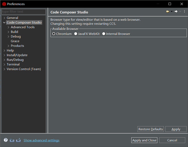Screen dimensions: 188x147
Task: Click the back navigation arrow
Action: (167, 12)
